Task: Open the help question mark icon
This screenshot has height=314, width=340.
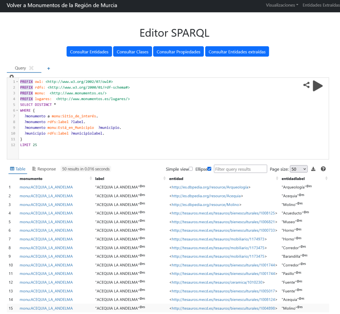Action: point(323,169)
